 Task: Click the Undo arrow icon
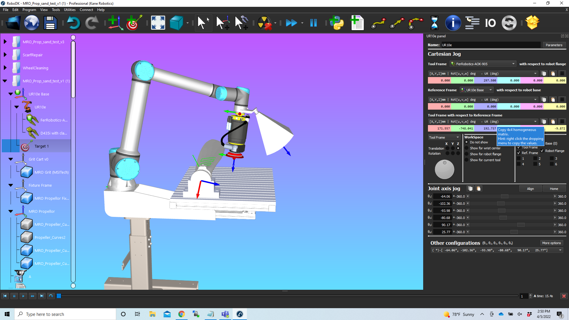[x=73, y=23]
